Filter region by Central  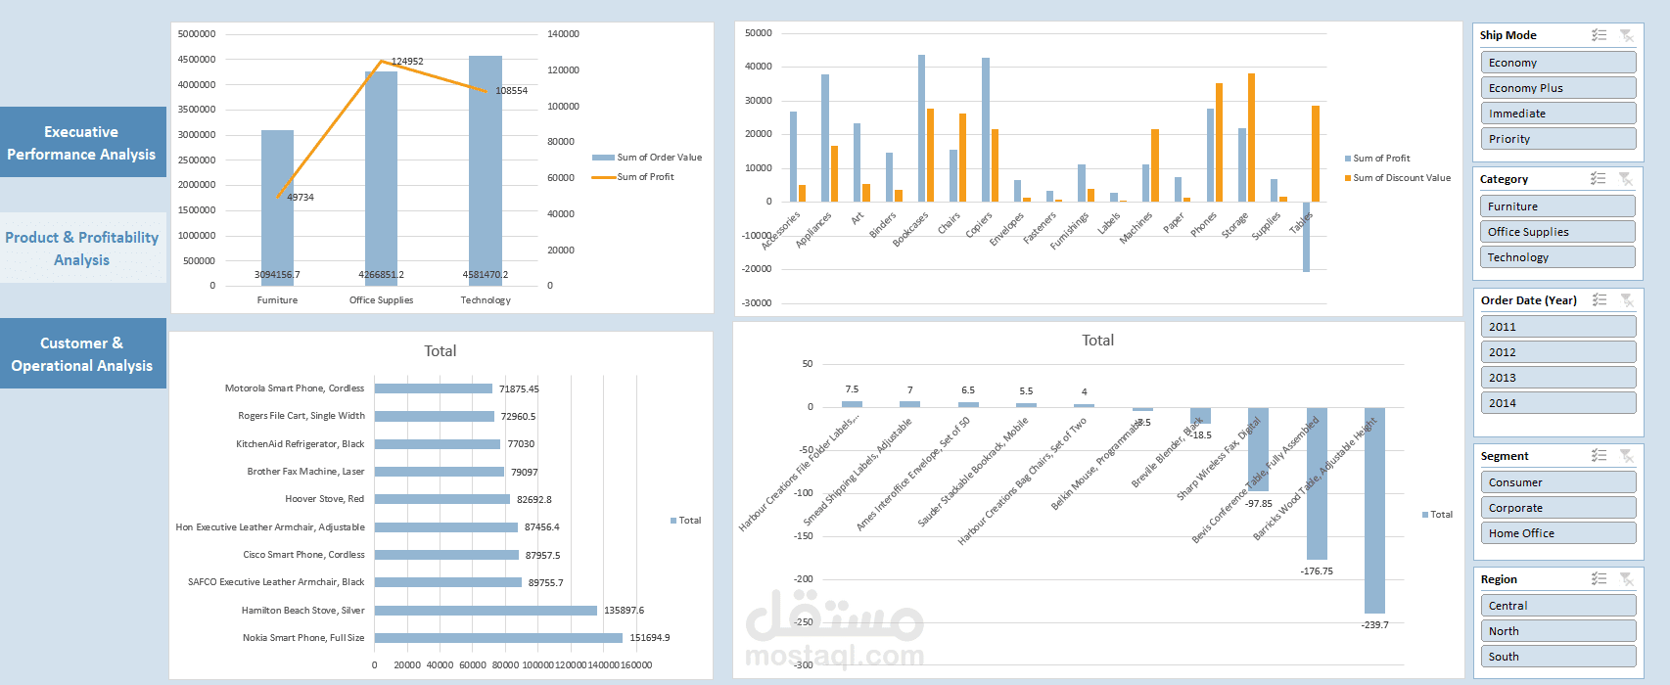[x=1558, y=606]
